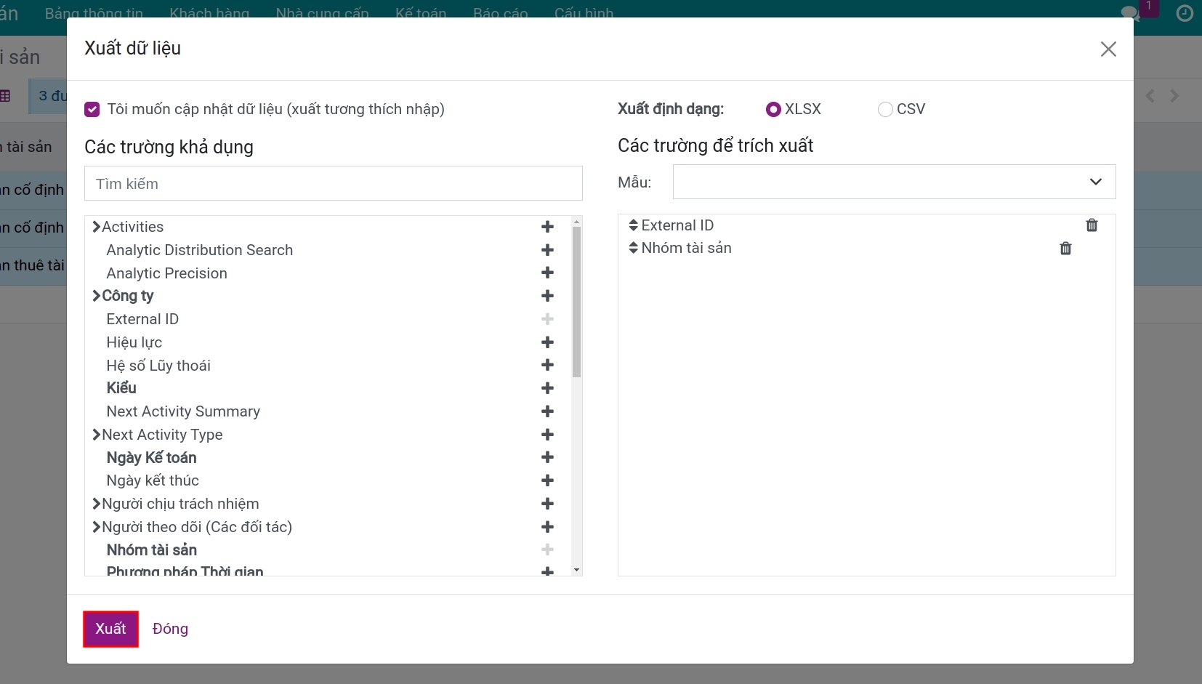Select XLSX export format
Viewport: 1202px width, 684px height.
[774, 109]
